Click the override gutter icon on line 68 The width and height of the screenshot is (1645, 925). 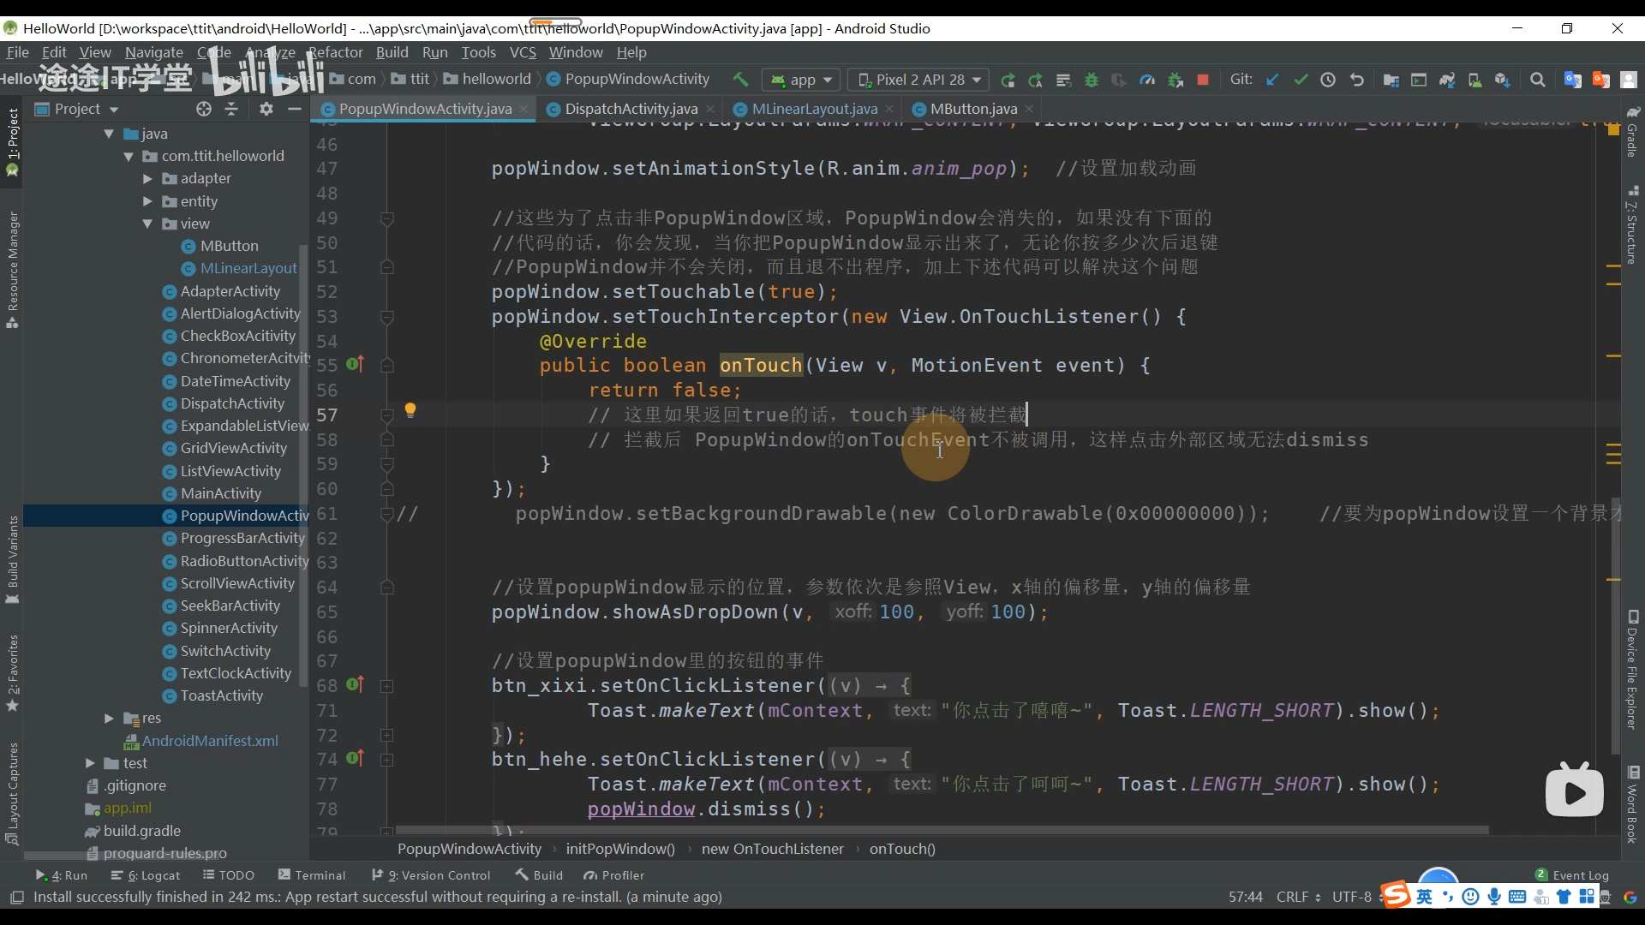[356, 684]
